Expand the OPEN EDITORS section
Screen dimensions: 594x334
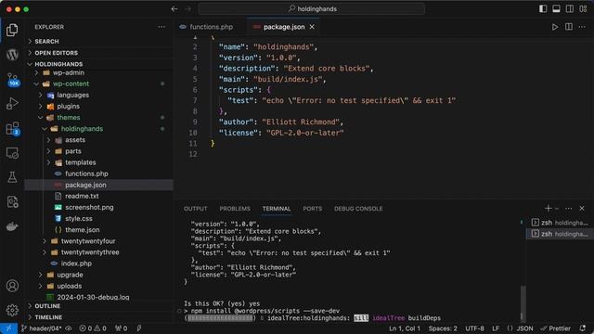[98, 53]
